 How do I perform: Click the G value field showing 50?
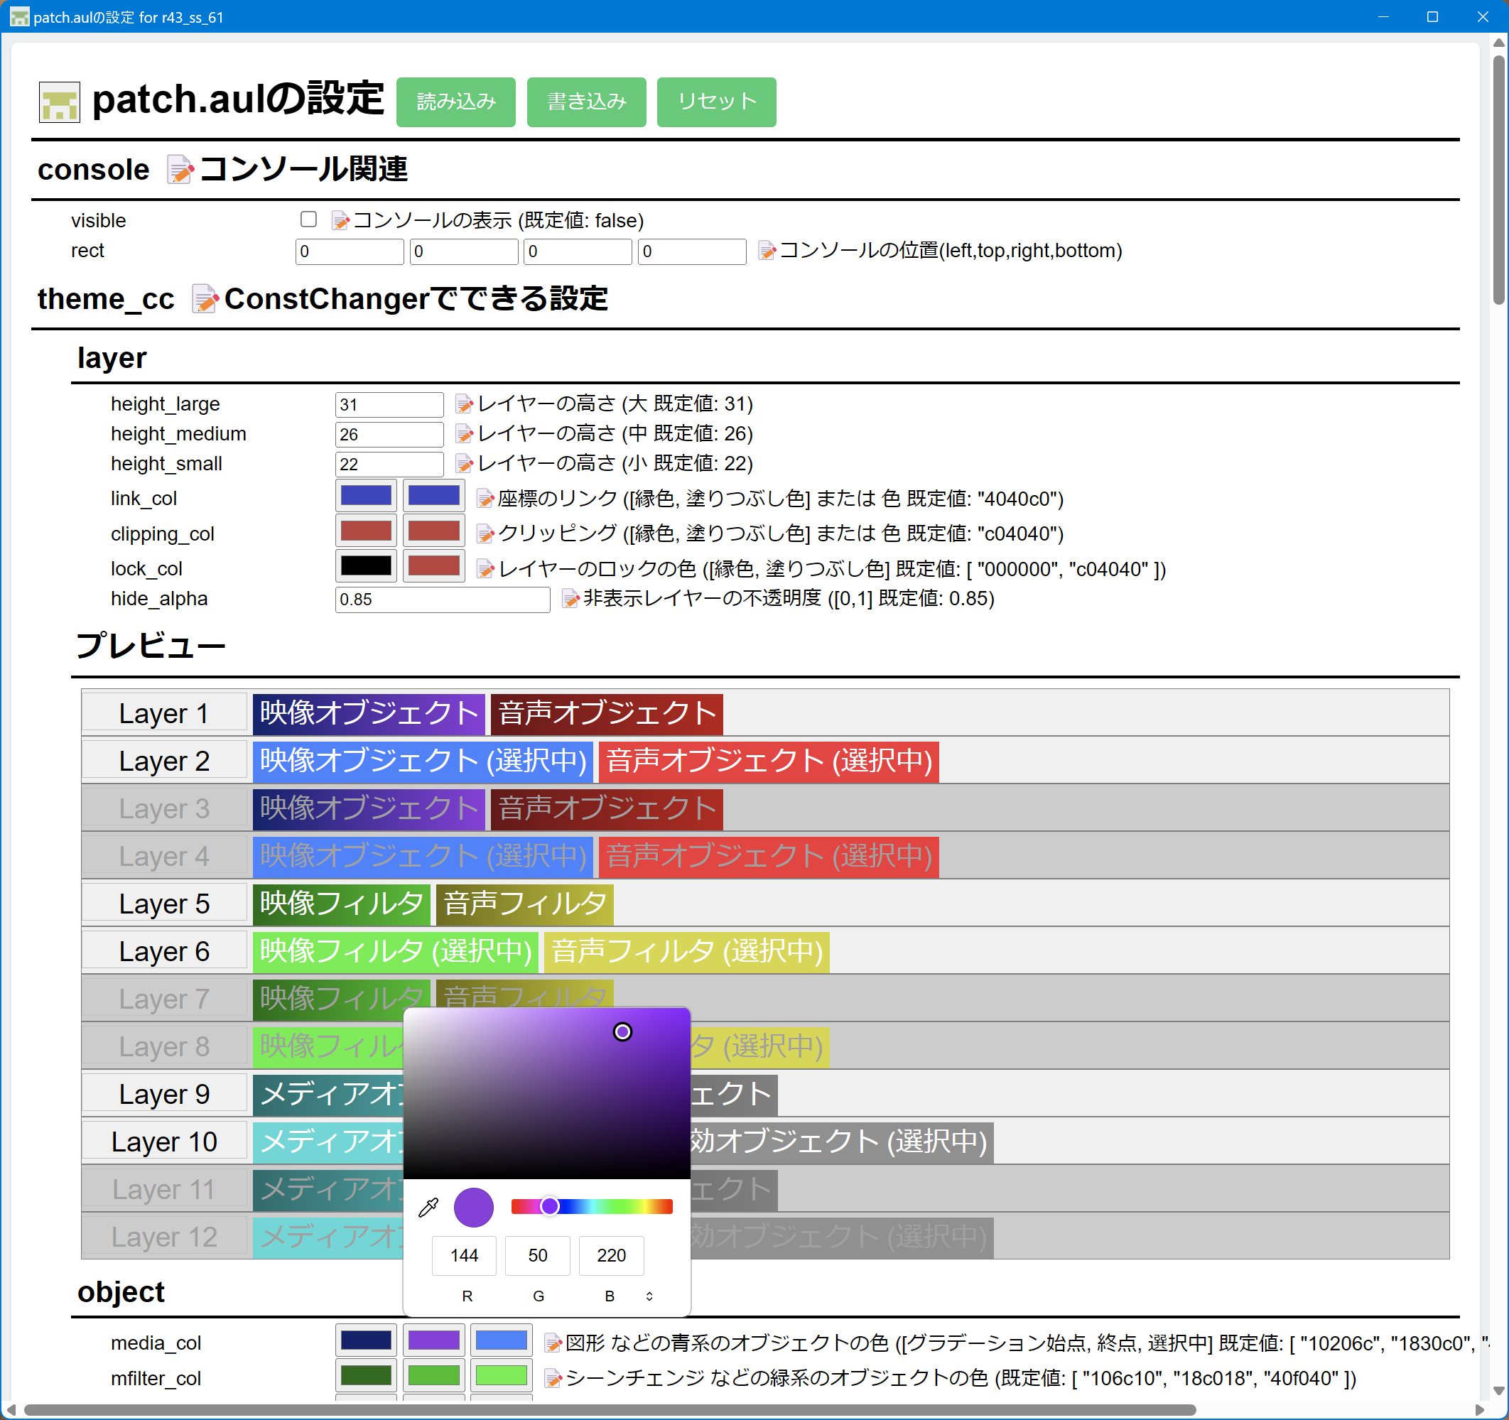coord(537,1256)
